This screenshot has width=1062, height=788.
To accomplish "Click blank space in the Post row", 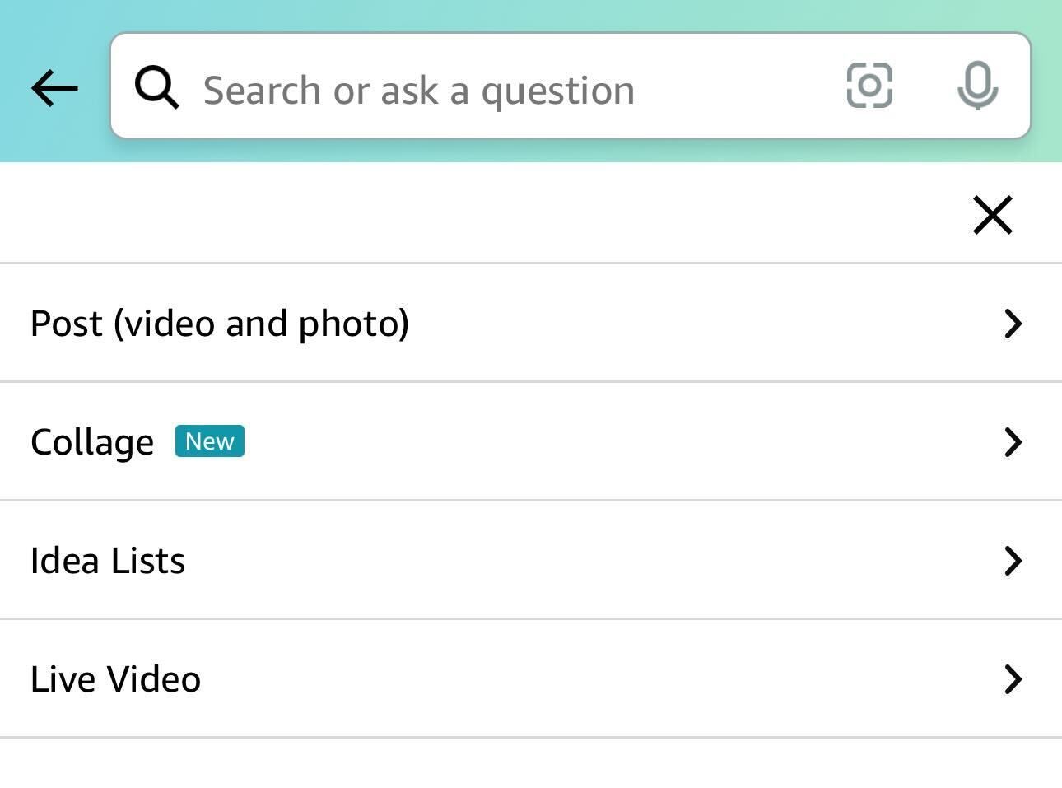I will (700, 324).
